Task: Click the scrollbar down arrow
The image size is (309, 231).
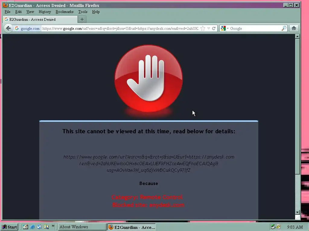Action: 298,212
